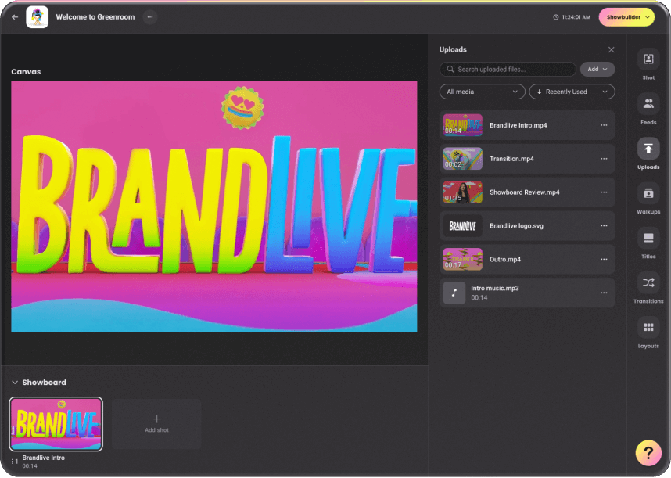Image resolution: width=671 pixels, height=478 pixels.
Task: Open the Transitions panel in sidebar
Action: [x=648, y=283]
